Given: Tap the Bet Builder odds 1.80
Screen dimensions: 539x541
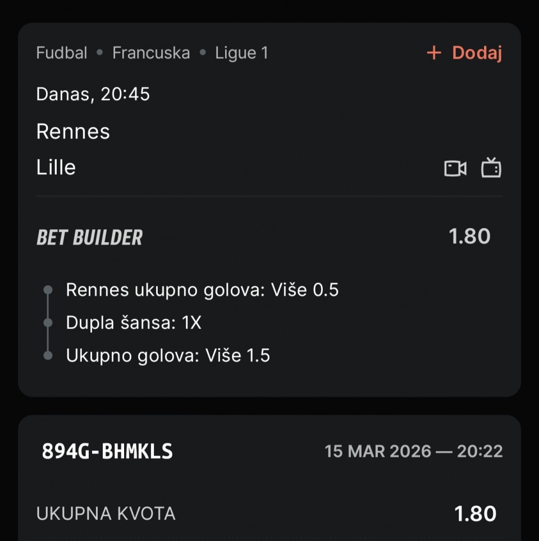Looking at the screenshot, I should click(469, 237).
